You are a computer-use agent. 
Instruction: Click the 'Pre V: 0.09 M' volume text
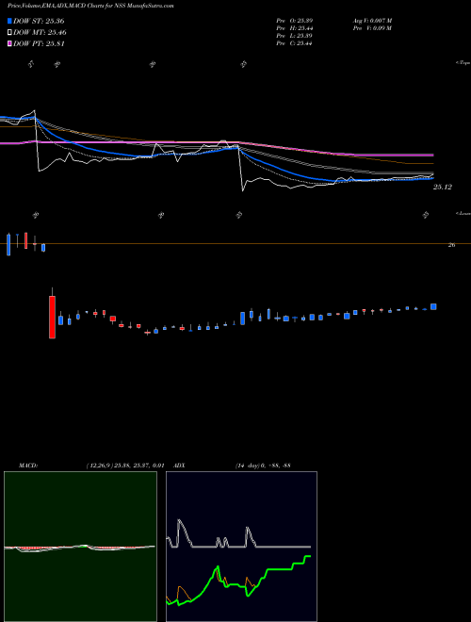pyautogui.click(x=373, y=28)
